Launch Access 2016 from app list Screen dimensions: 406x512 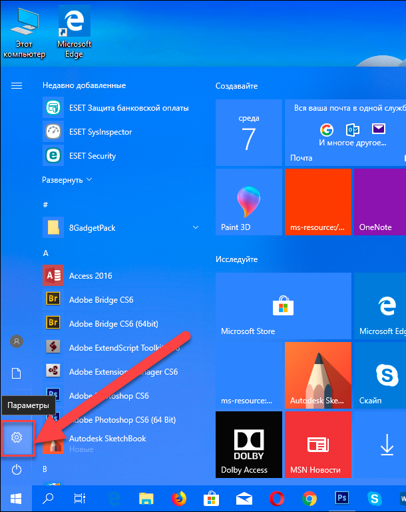[120, 276]
